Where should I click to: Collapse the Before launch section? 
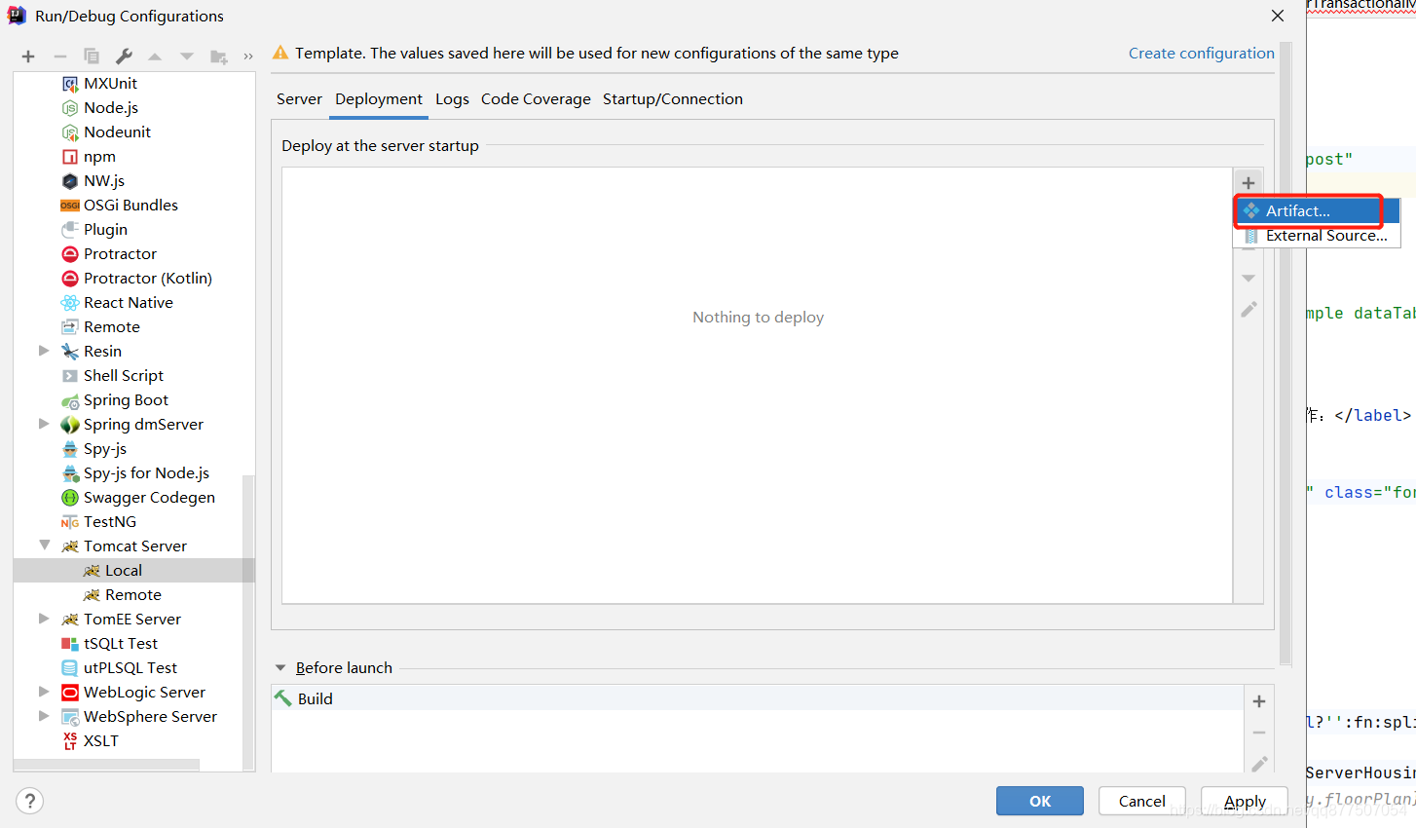coord(280,668)
